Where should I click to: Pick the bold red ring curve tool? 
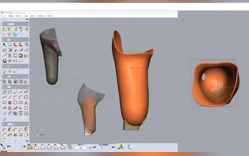(10, 103)
